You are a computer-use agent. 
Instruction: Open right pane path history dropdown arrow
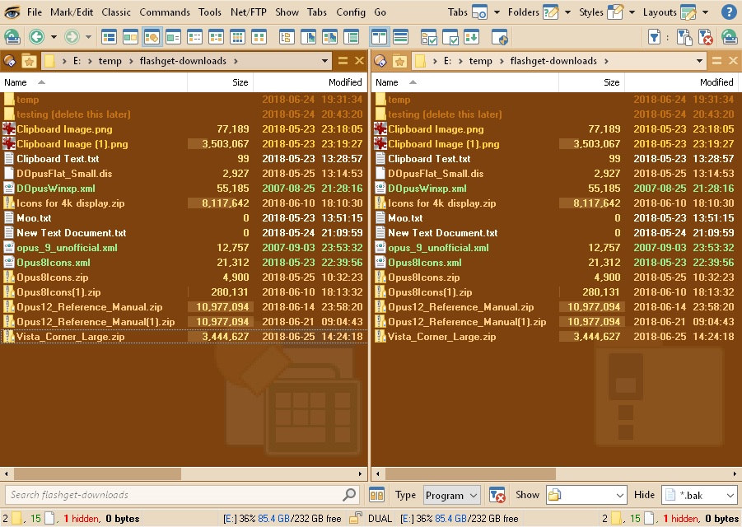point(699,61)
